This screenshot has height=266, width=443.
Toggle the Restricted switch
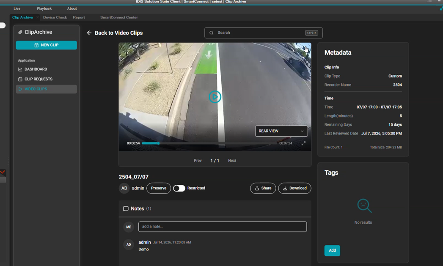coord(179,188)
